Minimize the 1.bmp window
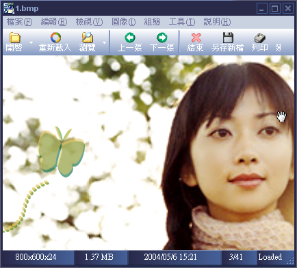Screen dimensions: 297x268 [x=261, y=9]
